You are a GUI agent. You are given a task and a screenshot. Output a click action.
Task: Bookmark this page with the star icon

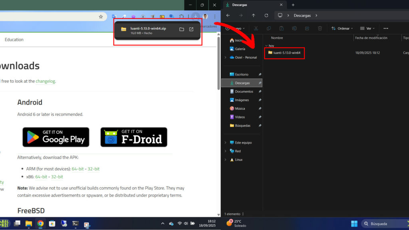coord(101,17)
